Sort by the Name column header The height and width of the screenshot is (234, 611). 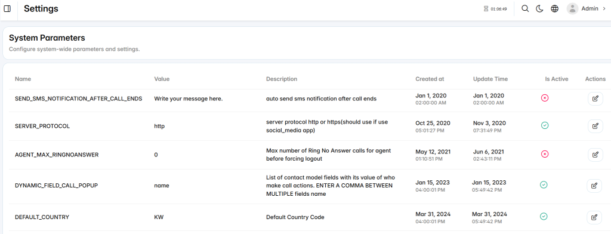pyautogui.click(x=23, y=79)
